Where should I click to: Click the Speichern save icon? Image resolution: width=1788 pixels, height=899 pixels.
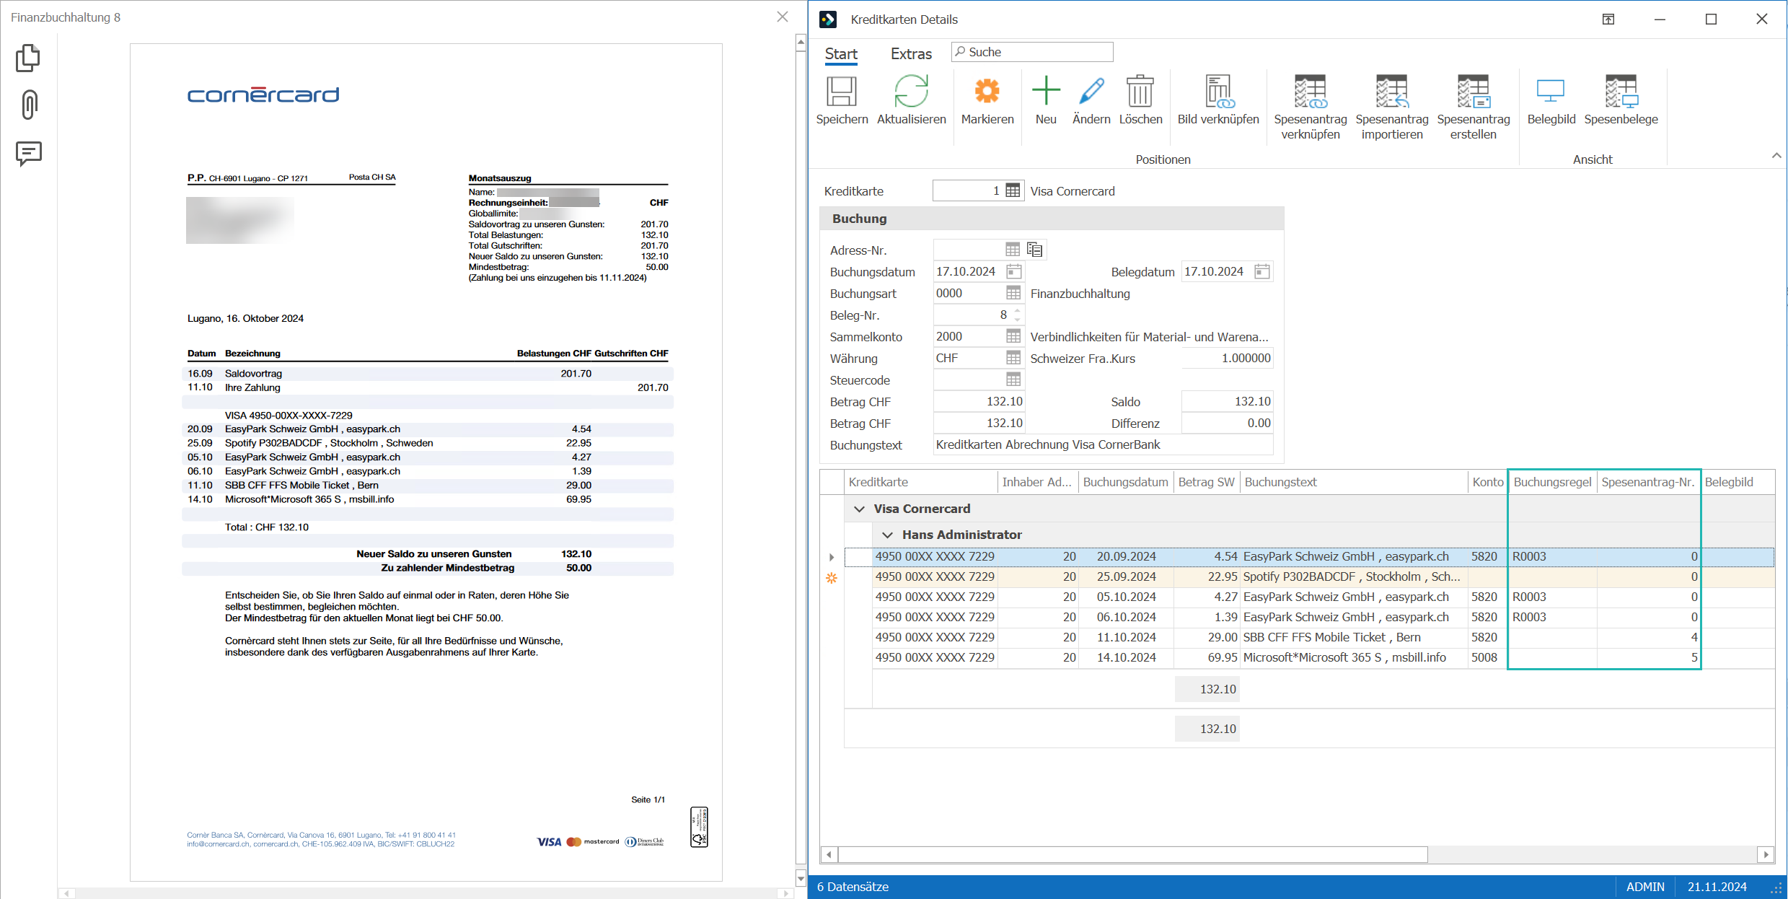tap(841, 92)
